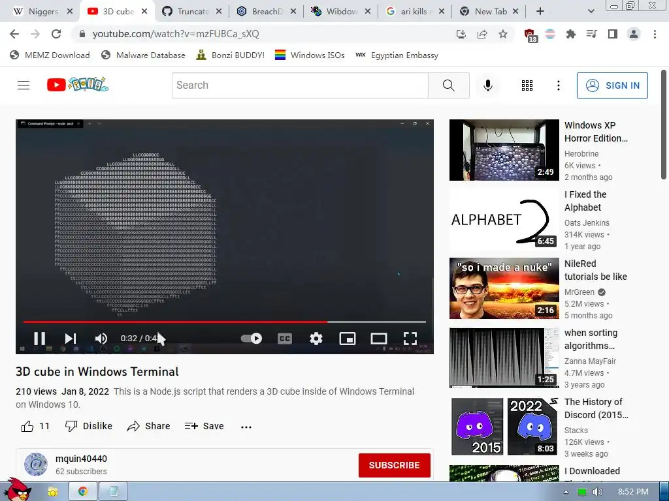Open Bonzi BUDDY! bookmark

pos(231,55)
